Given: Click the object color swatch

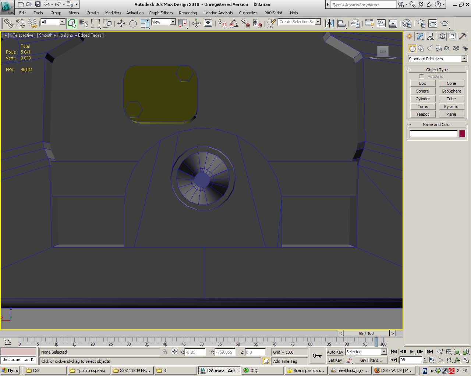Looking at the screenshot, I should pos(462,134).
